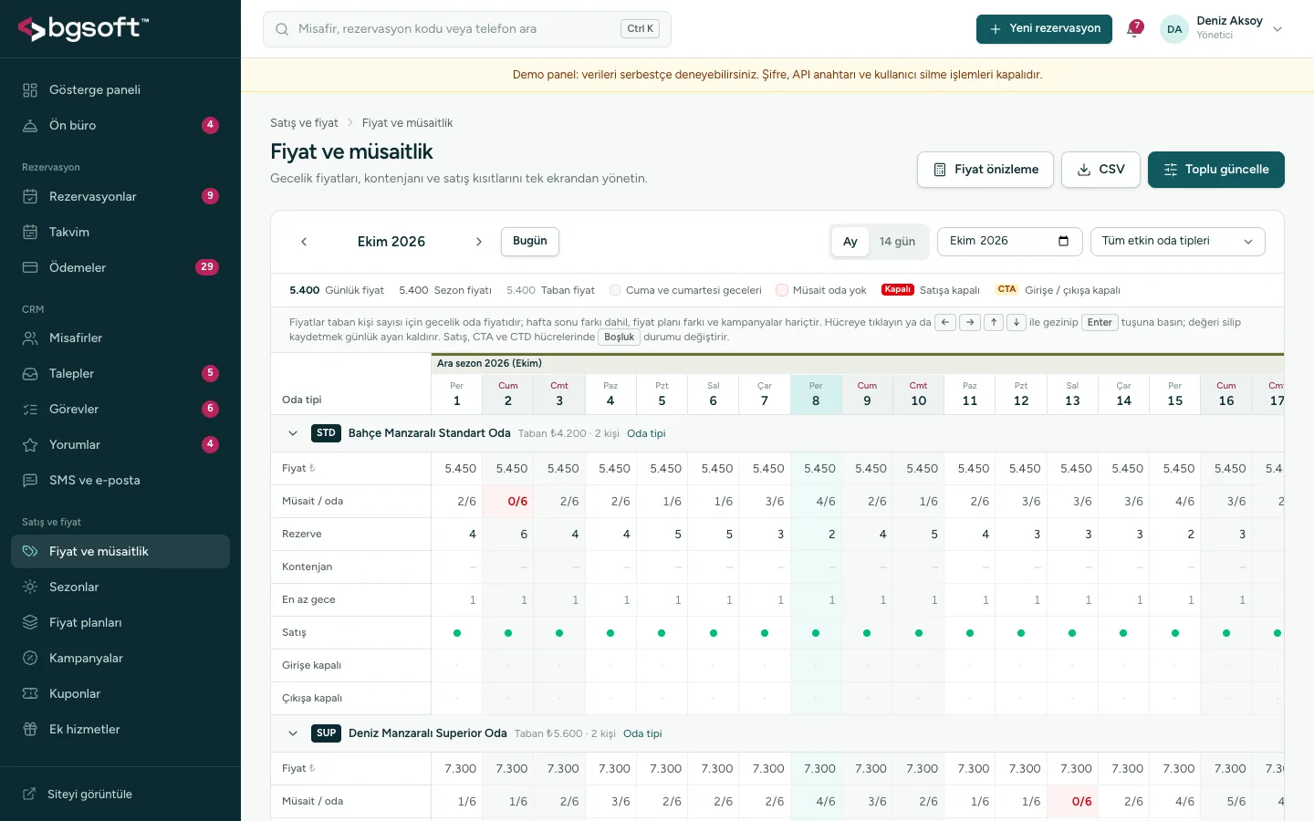Screen dimensions: 1314x821
Task: Export data with CSV button
Action: pyautogui.click(x=1100, y=170)
